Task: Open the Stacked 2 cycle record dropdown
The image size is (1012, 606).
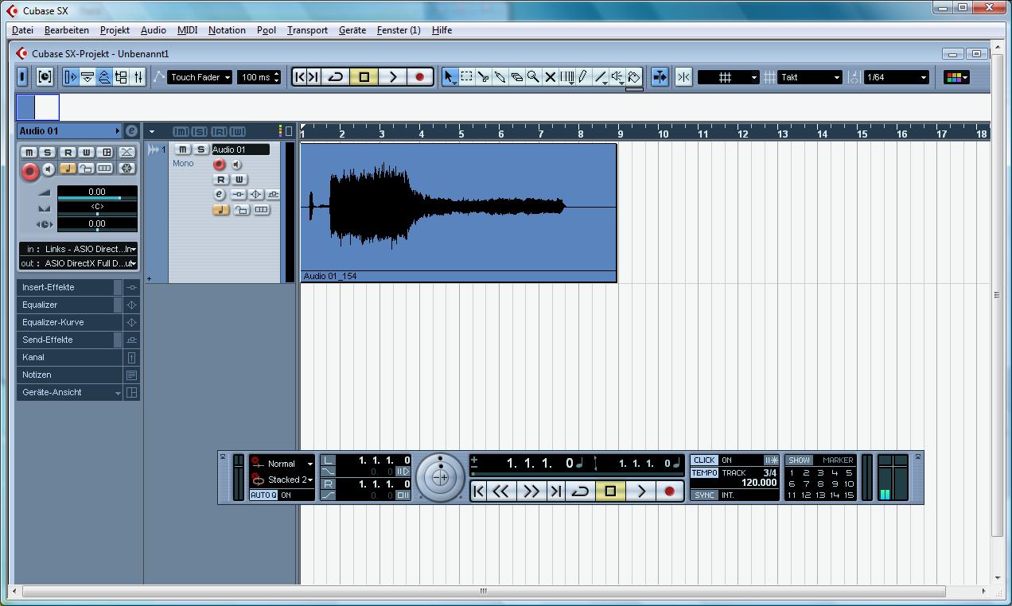Action: pyautogui.click(x=290, y=480)
